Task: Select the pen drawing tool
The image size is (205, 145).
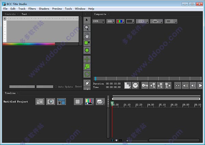Action: [87, 83]
